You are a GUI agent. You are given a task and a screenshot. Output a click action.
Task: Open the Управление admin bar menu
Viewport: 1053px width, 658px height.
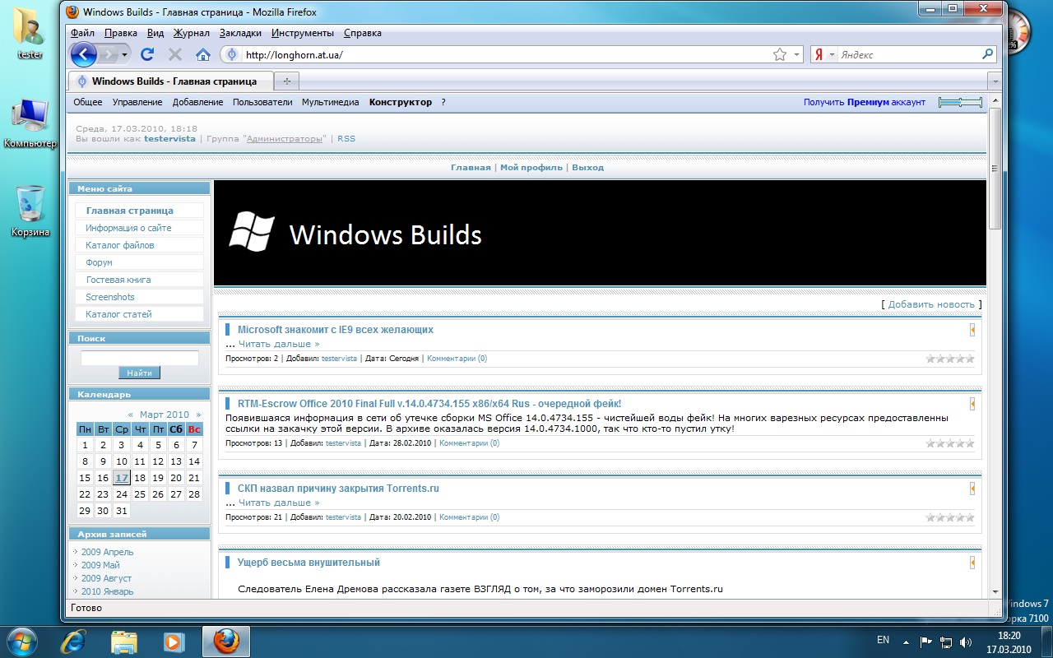(137, 102)
